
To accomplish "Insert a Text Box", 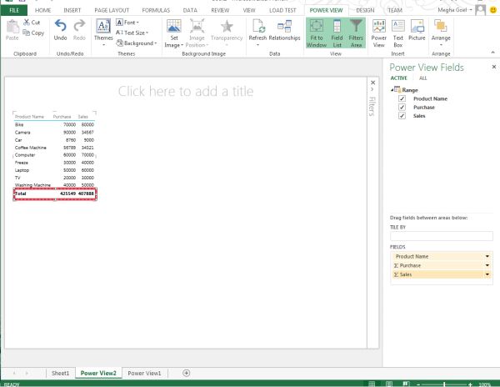I will [x=398, y=33].
